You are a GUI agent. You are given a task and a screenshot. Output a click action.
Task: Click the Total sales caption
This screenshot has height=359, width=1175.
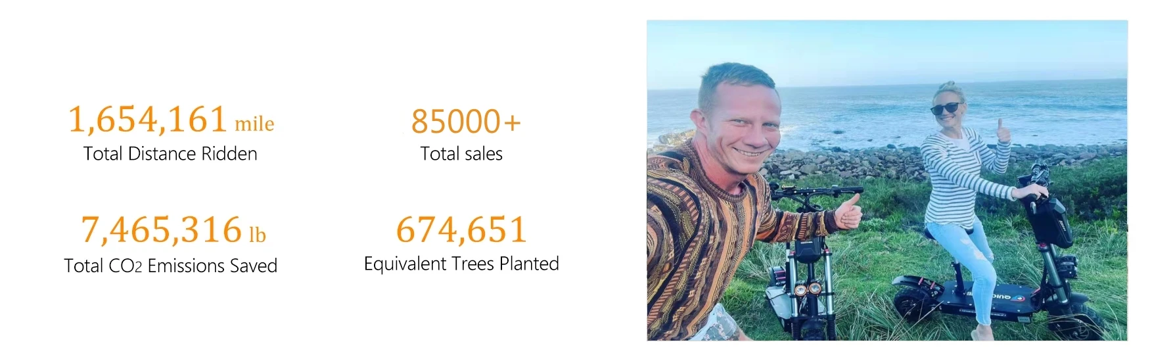461,154
